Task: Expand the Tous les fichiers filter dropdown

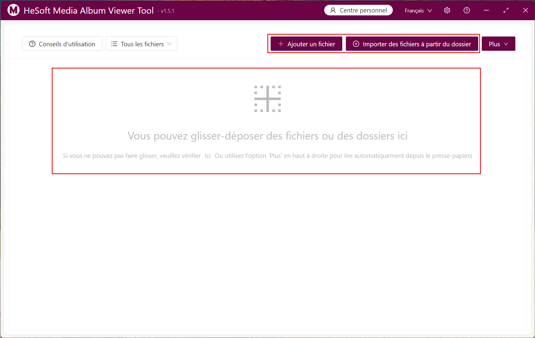Action: pyautogui.click(x=142, y=44)
